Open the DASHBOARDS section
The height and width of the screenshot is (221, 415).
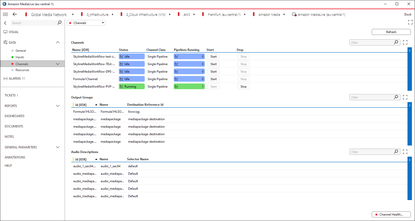14,116
